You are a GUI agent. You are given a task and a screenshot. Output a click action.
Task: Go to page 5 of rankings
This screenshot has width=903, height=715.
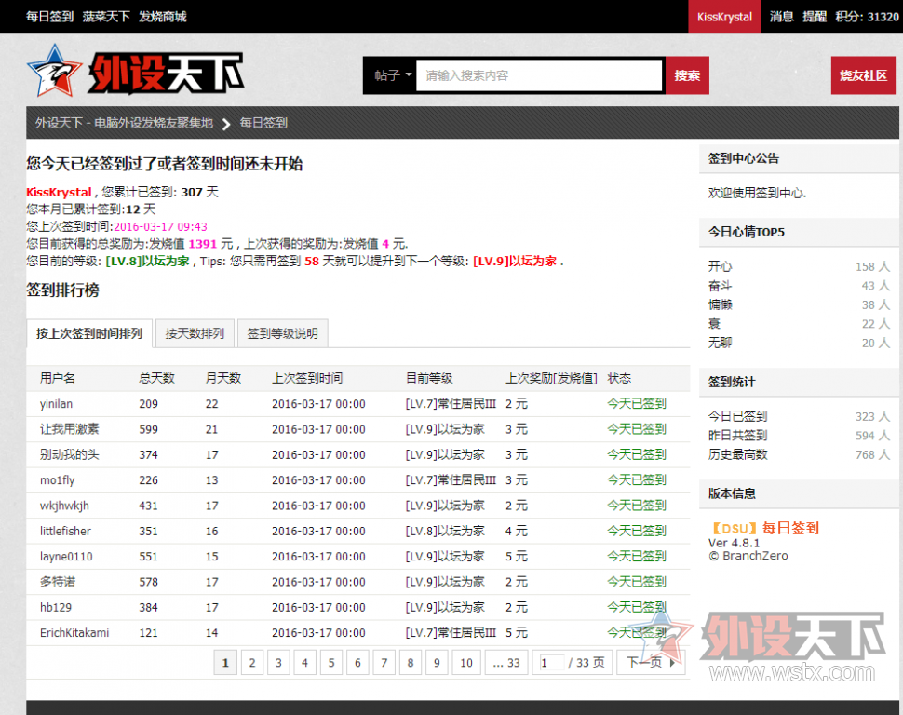coord(330,663)
